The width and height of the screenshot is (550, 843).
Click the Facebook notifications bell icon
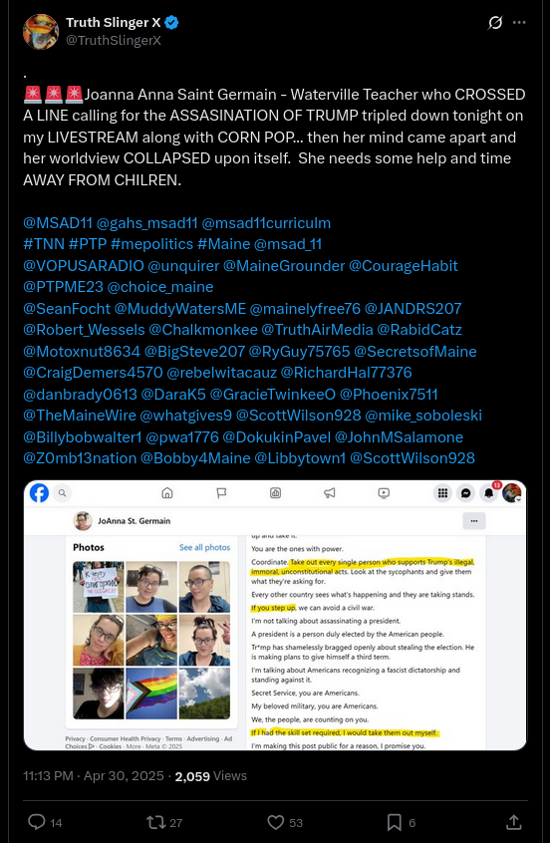click(488, 493)
